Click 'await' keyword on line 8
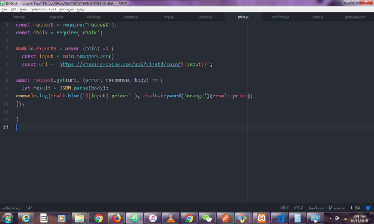 pos(23,80)
